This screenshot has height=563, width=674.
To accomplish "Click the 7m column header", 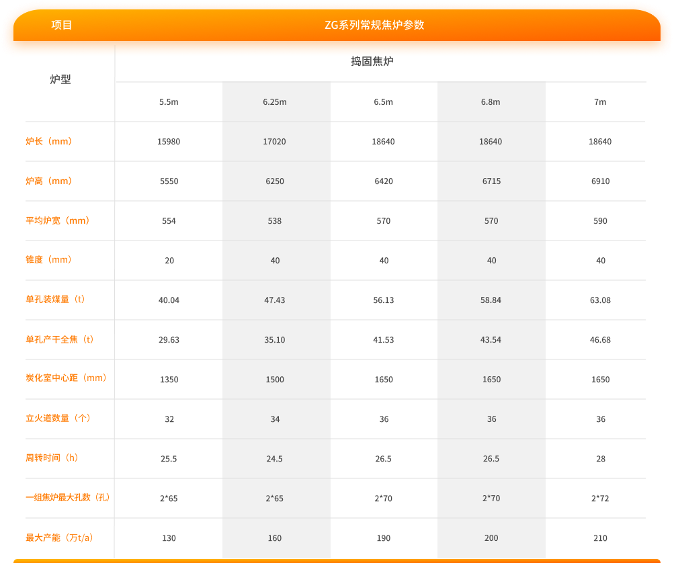I will click(600, 102).
